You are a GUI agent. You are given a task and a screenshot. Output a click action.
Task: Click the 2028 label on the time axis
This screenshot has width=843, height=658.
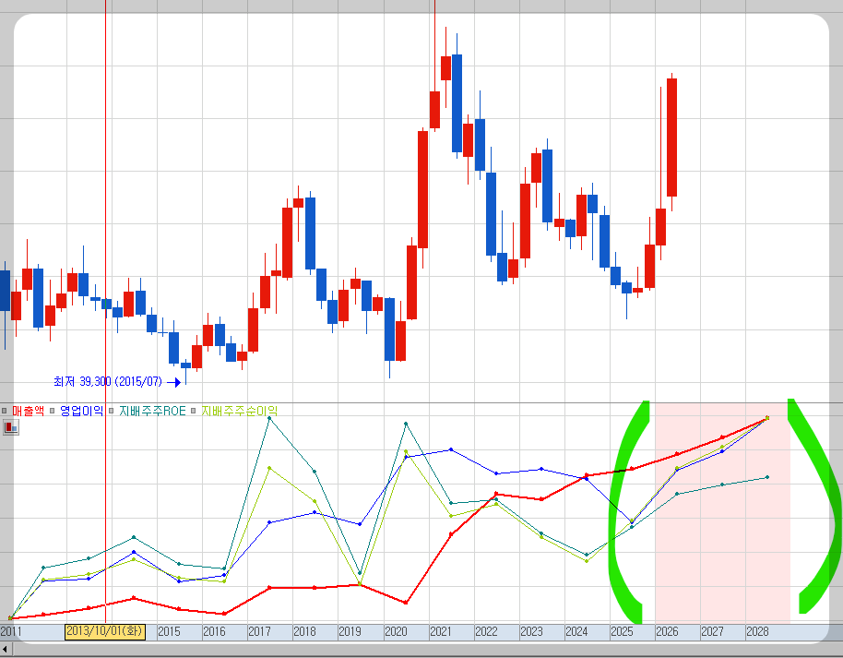pos(757,631)
